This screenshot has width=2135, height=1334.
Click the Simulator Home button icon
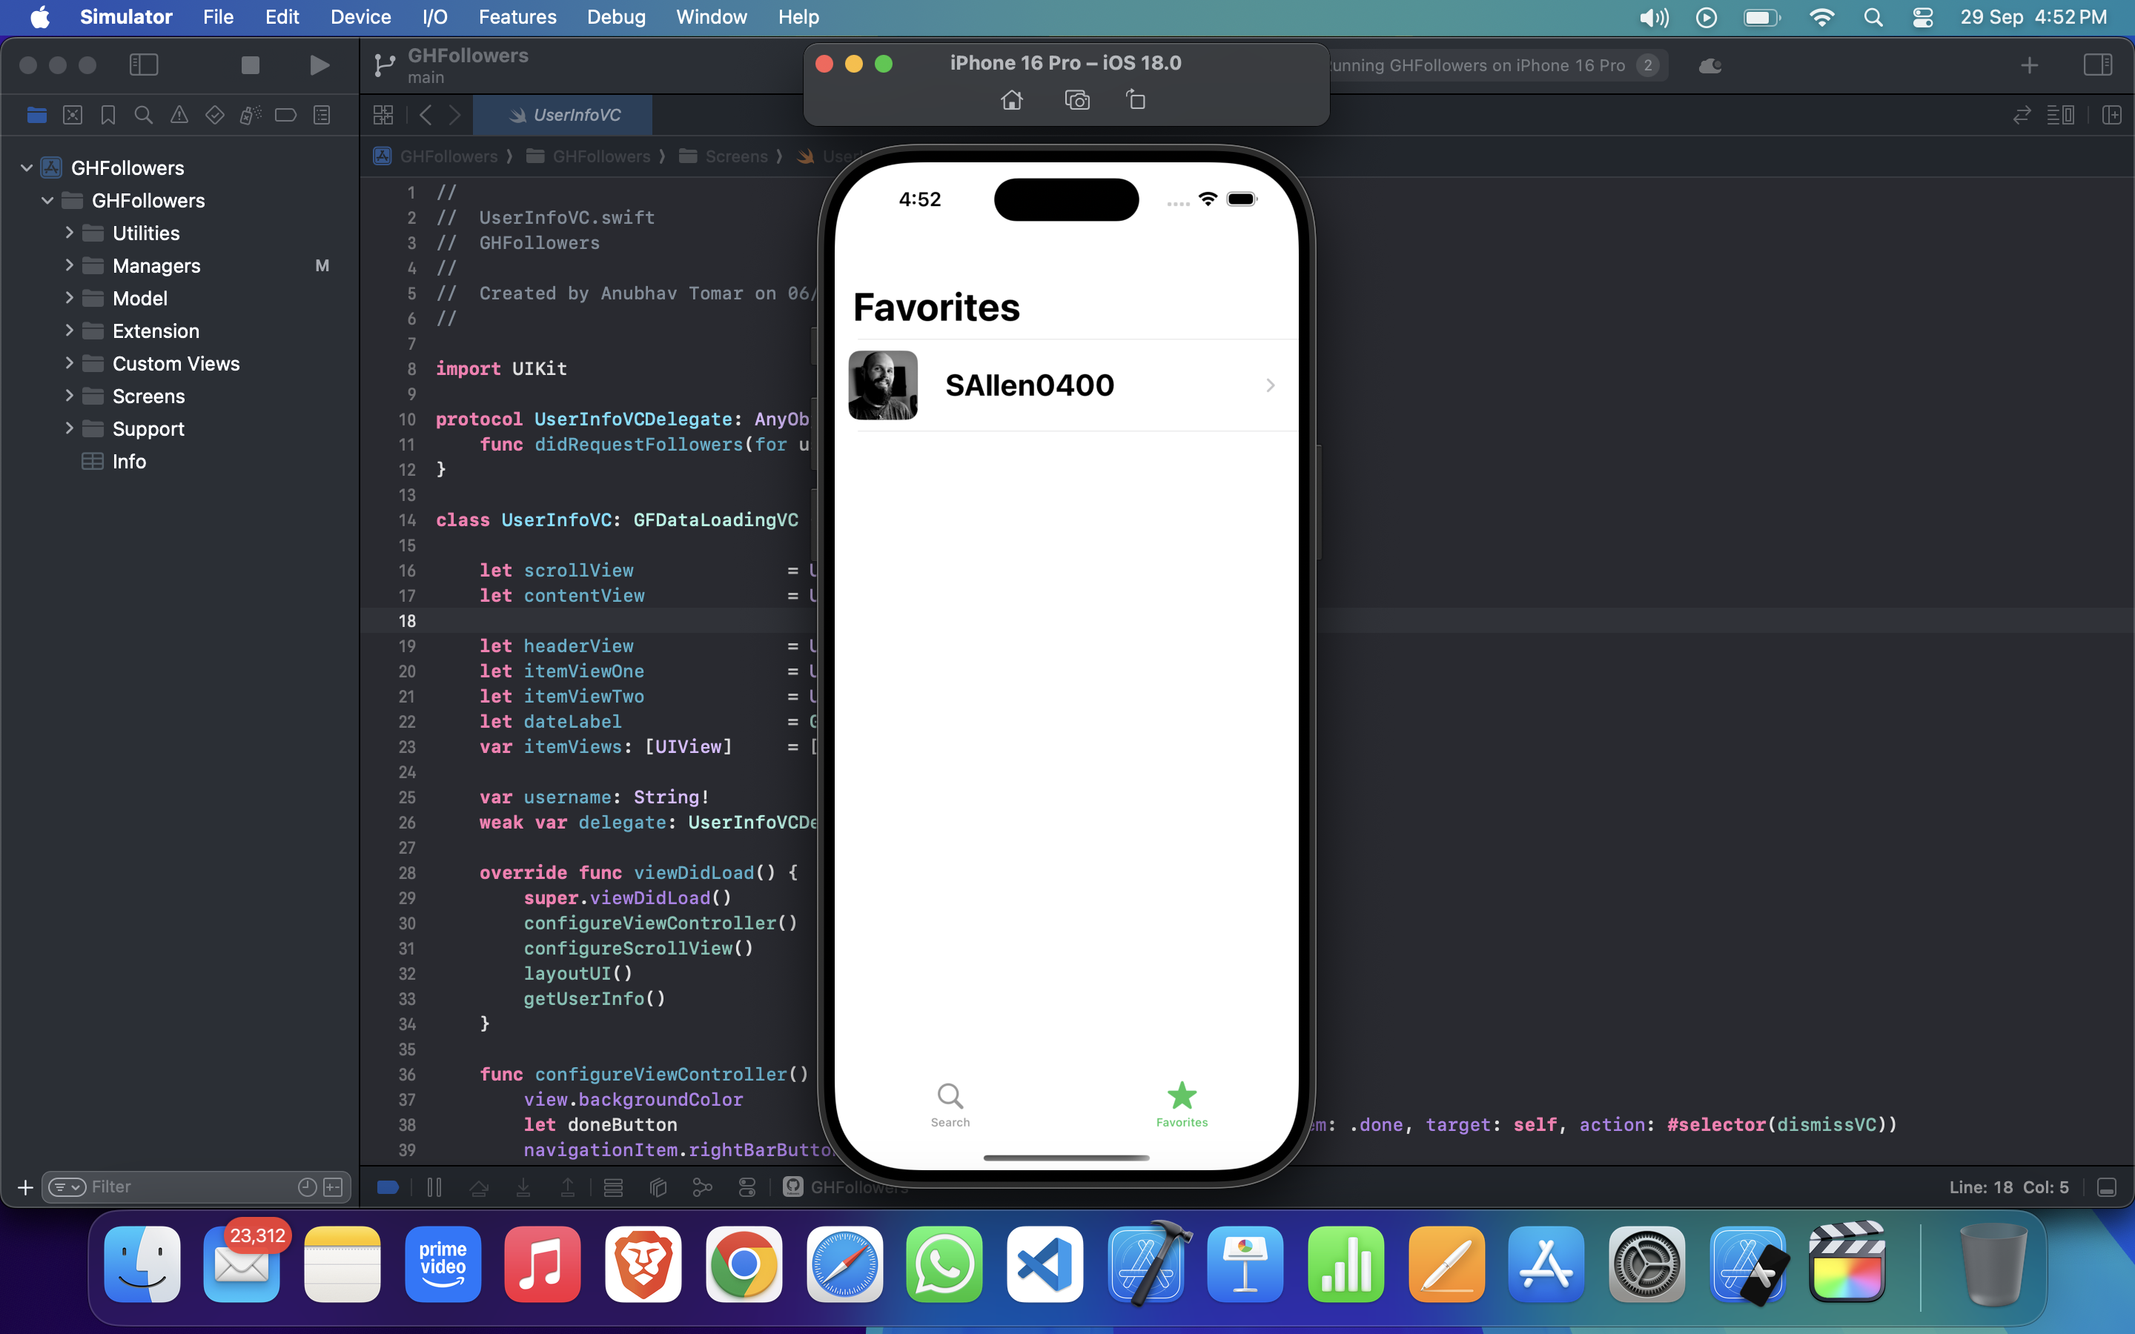pyautogui.click(x=1012, y=100)
